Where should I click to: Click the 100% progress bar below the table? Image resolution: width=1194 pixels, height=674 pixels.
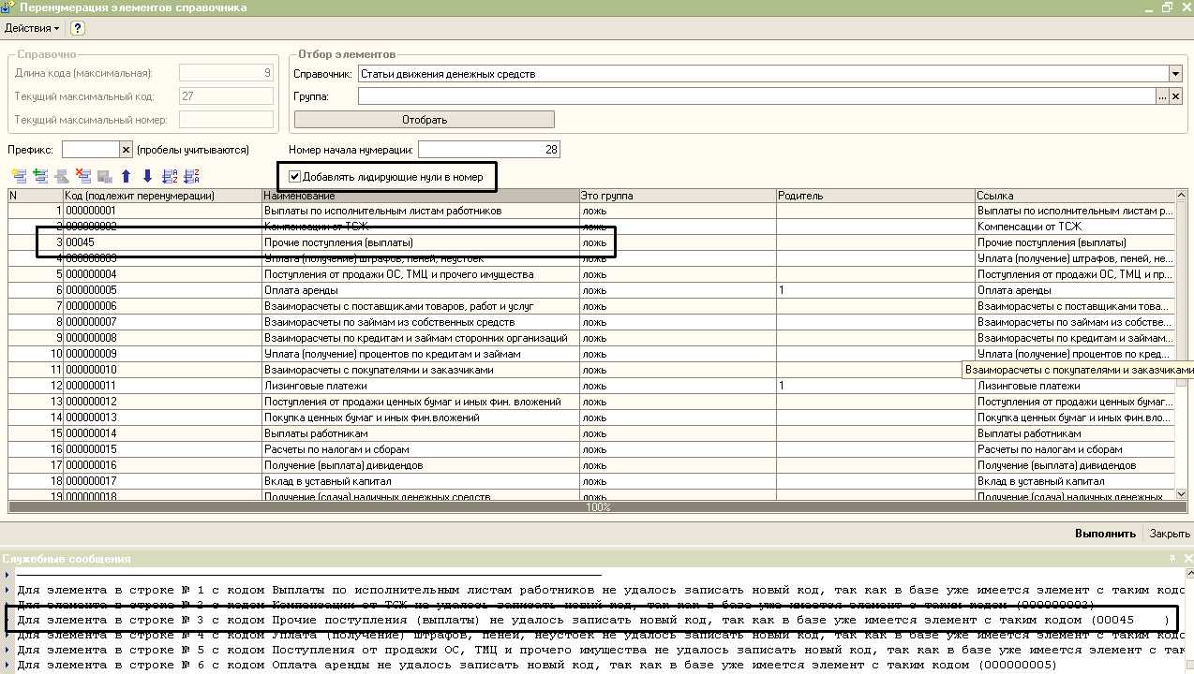(598, 507)
